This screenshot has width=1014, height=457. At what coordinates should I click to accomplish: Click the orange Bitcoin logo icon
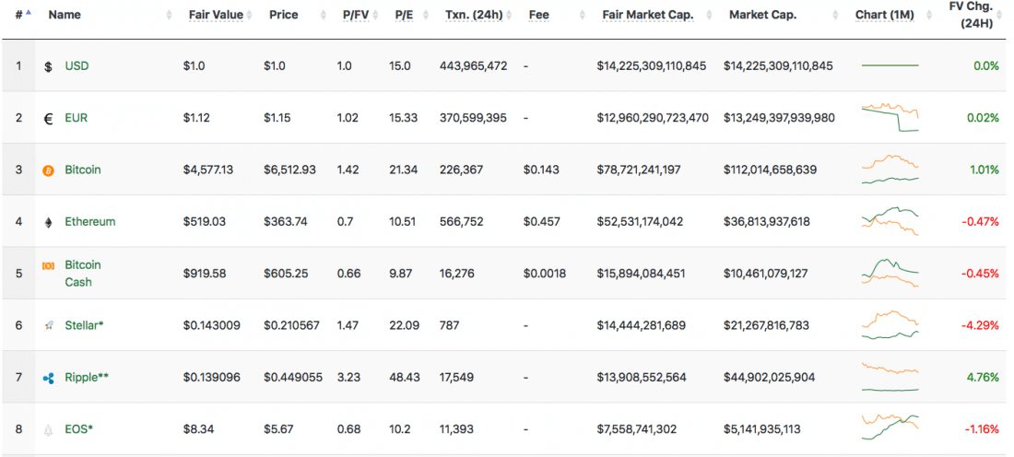point(49,170)
